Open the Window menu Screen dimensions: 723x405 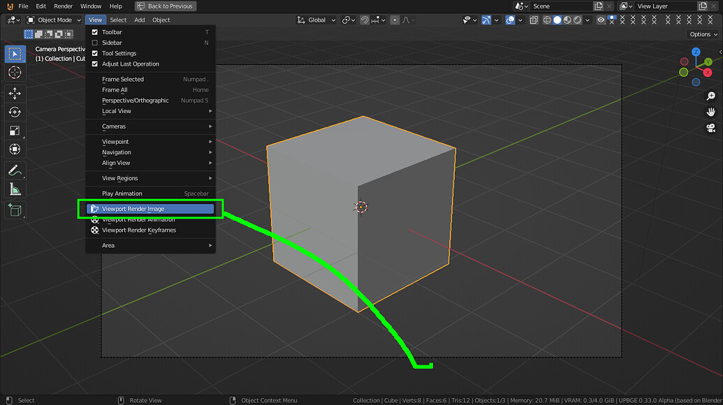(x=91, y=6)
